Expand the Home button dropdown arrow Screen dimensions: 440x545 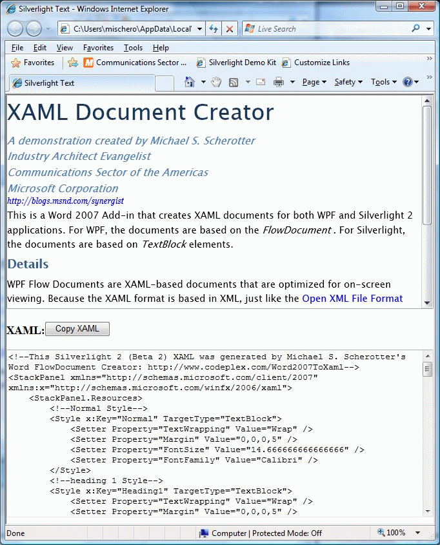203,82
